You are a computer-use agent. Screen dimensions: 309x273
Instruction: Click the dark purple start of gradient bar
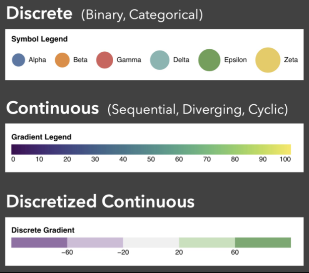(x=15, y=149)
